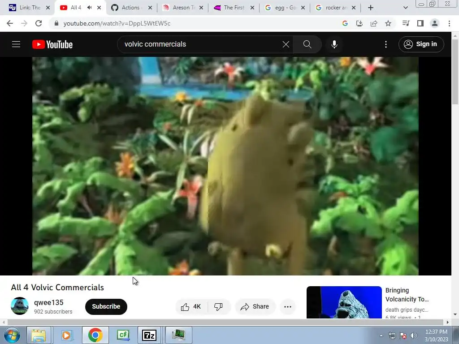Dislike the video with thumbs down
The width and height of the screenshot is (459, 344).
[x=218, y=306]
